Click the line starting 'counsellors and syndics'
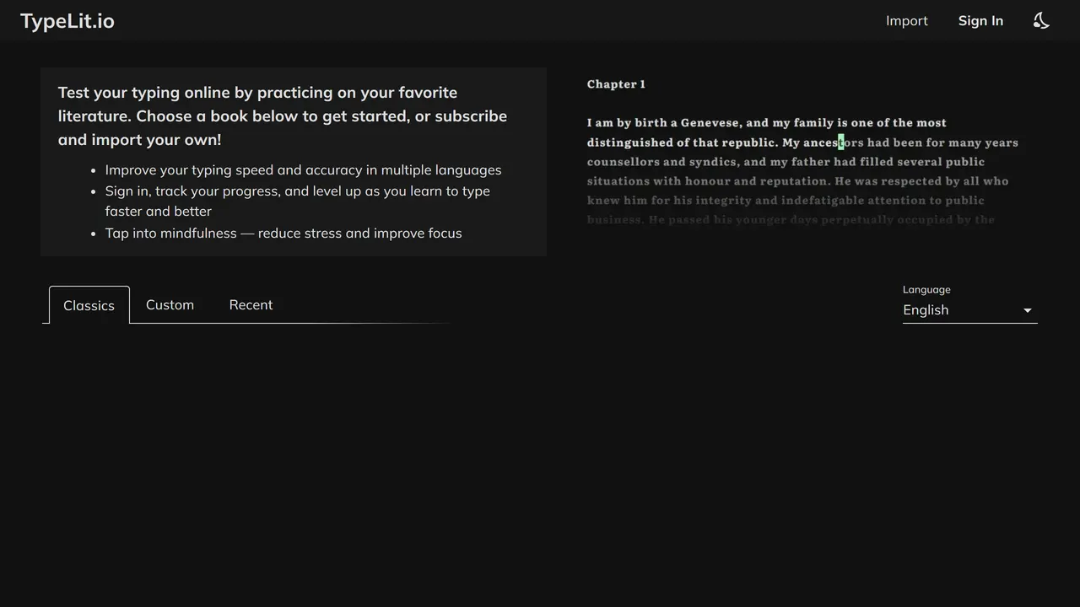 [x=786, y=162]
